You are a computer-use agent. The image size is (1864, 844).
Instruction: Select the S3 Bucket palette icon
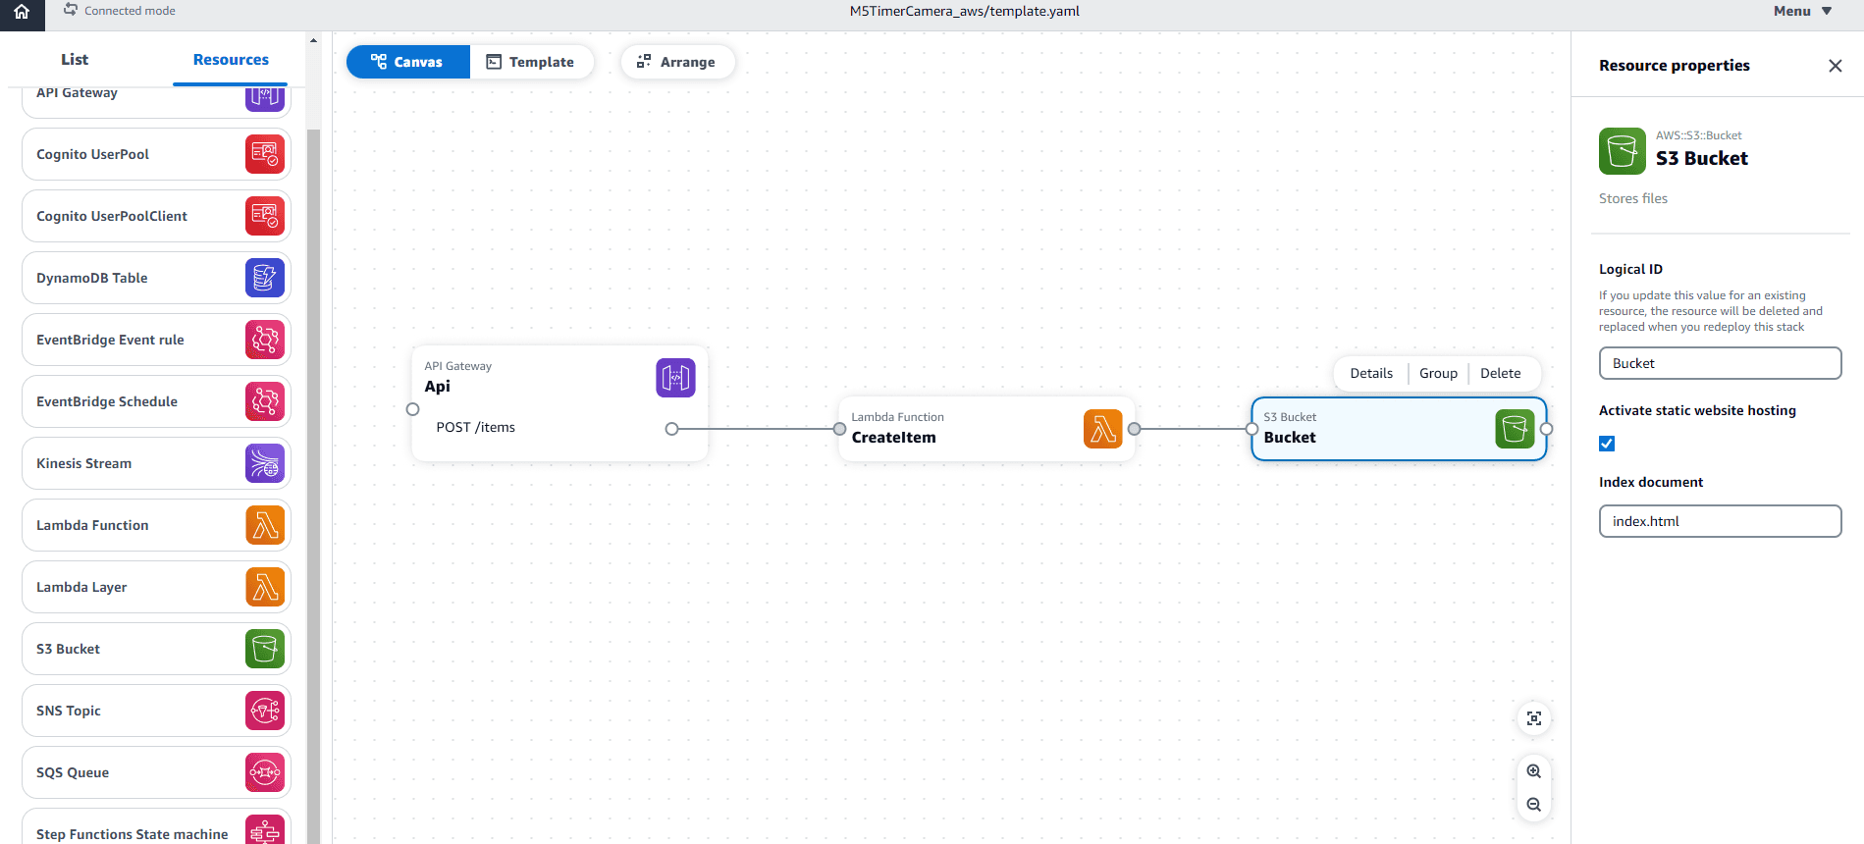pos(265,649)
